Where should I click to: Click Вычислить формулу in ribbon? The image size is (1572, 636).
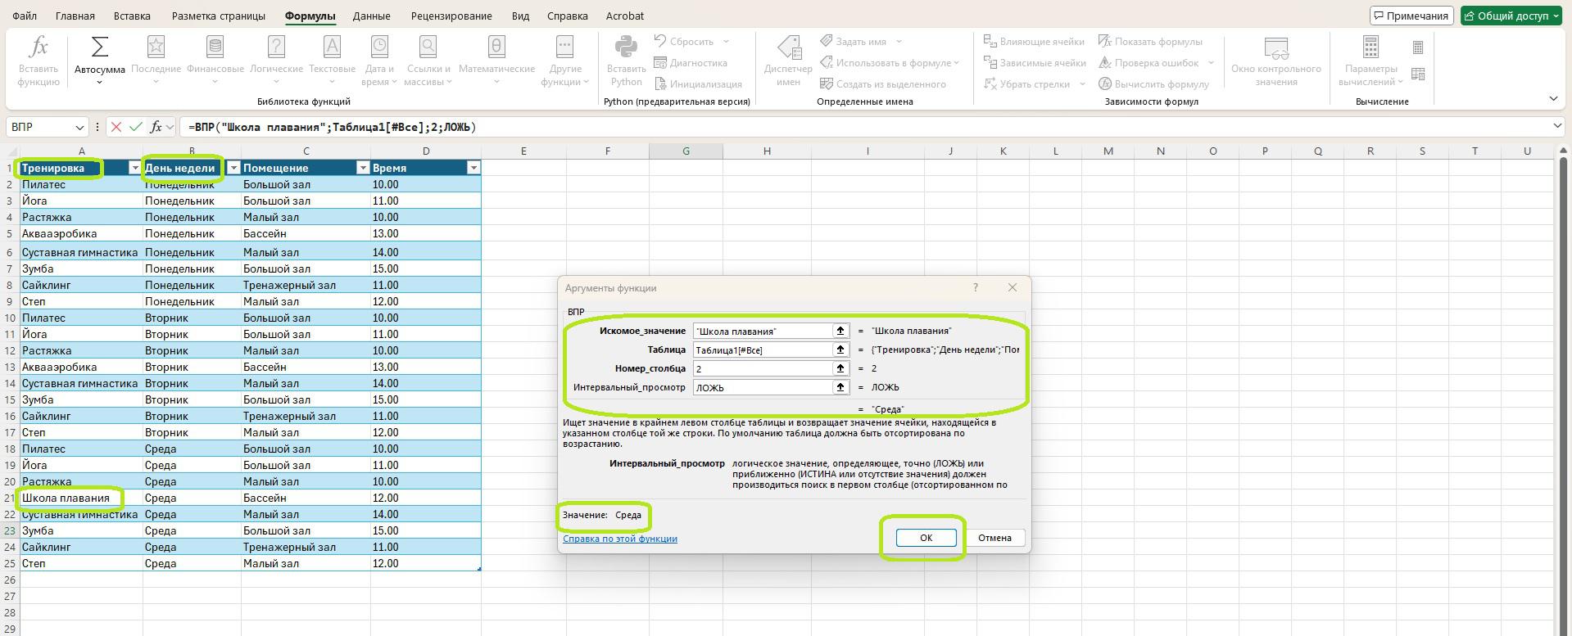pyautogui.click(x=1153, y=84)
